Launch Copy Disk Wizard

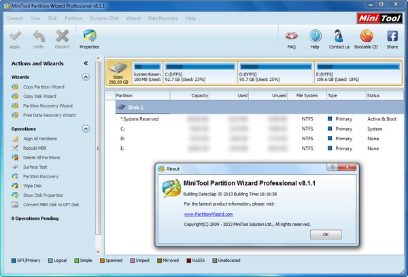pos(39,97)
